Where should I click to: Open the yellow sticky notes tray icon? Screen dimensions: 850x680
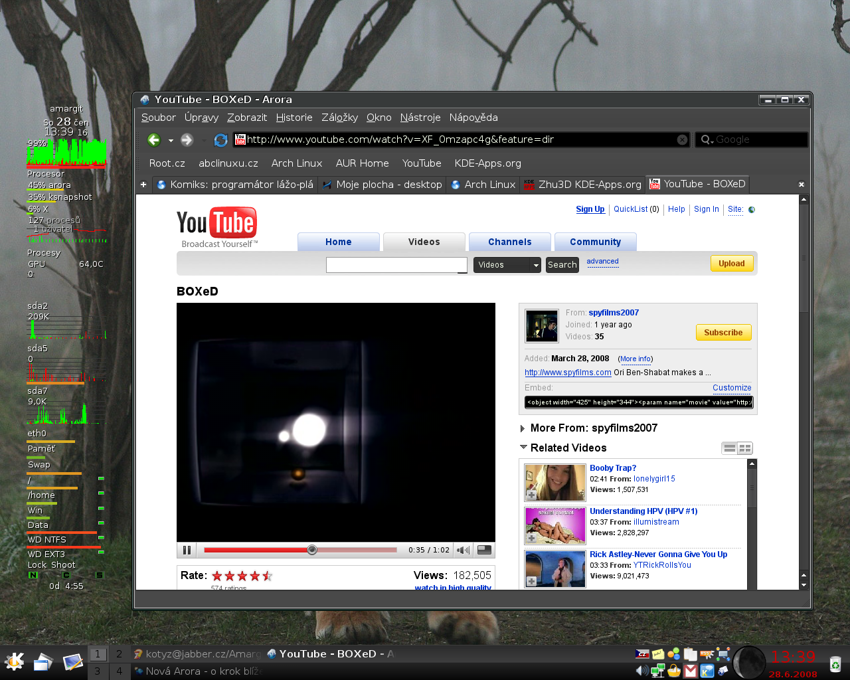(x=658, y=654)
